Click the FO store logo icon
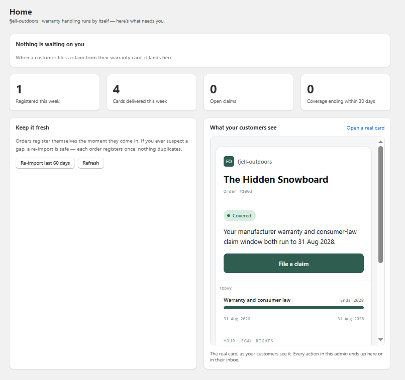The image size is (405, 380). 229,162
